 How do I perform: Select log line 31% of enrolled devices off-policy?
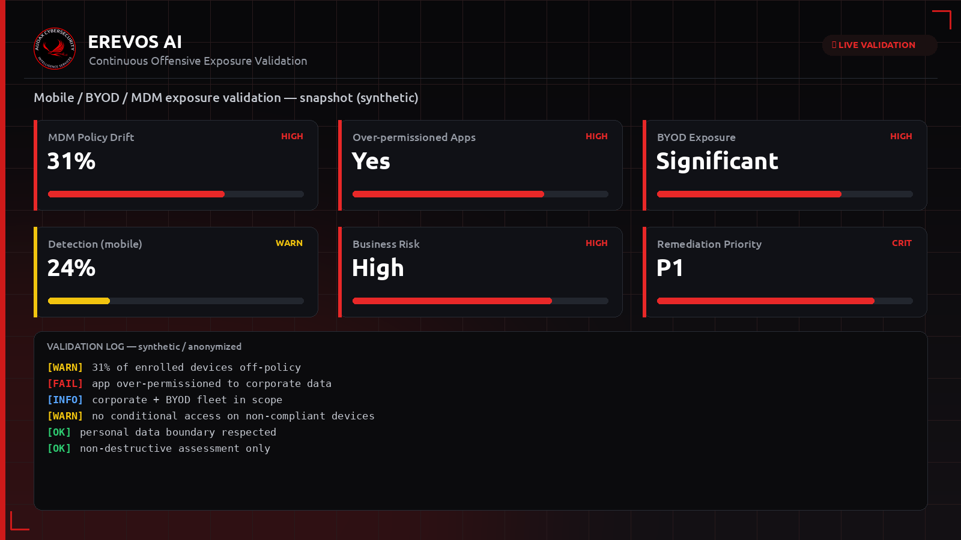[174, 367]
